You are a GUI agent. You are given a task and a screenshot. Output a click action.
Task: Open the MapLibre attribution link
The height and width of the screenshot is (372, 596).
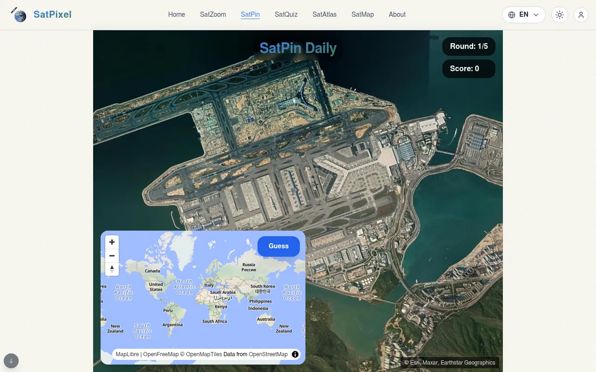[127, 354]
